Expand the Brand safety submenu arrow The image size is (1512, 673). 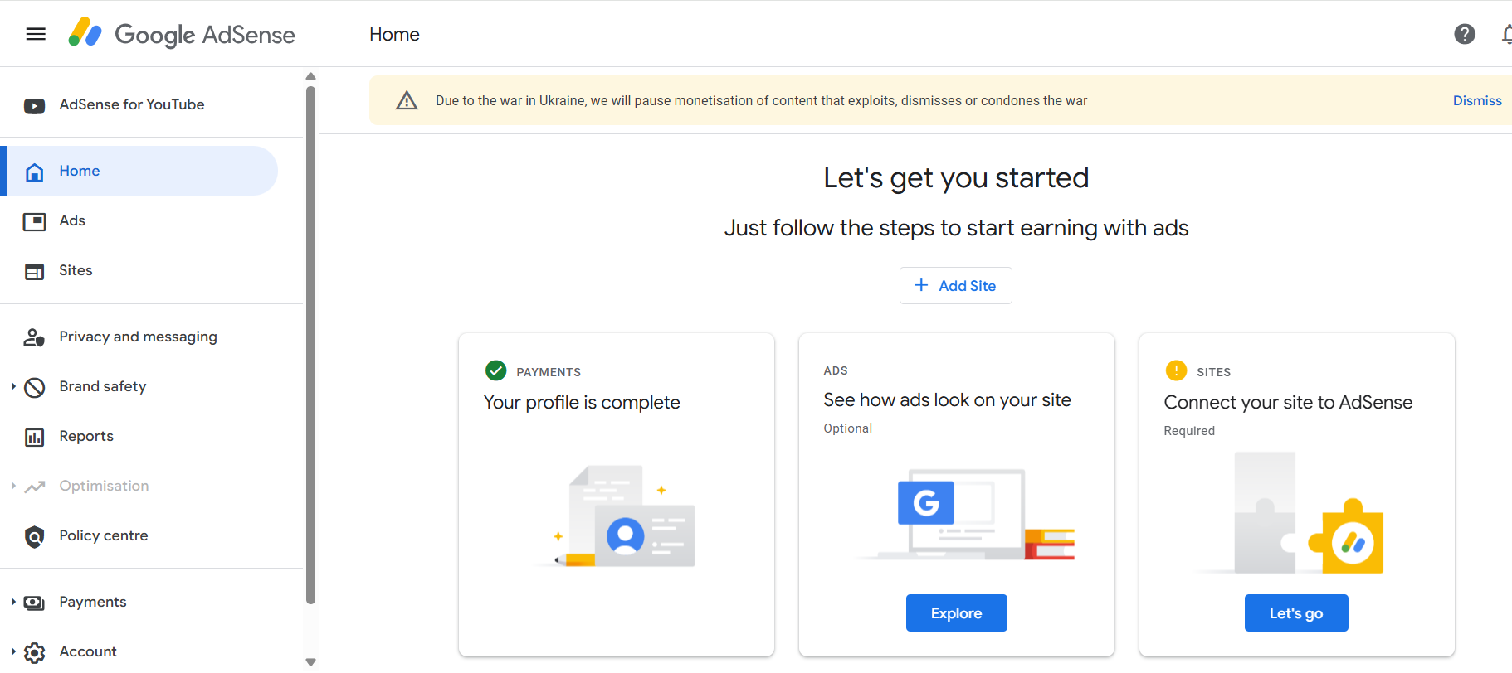pos(13,386)
